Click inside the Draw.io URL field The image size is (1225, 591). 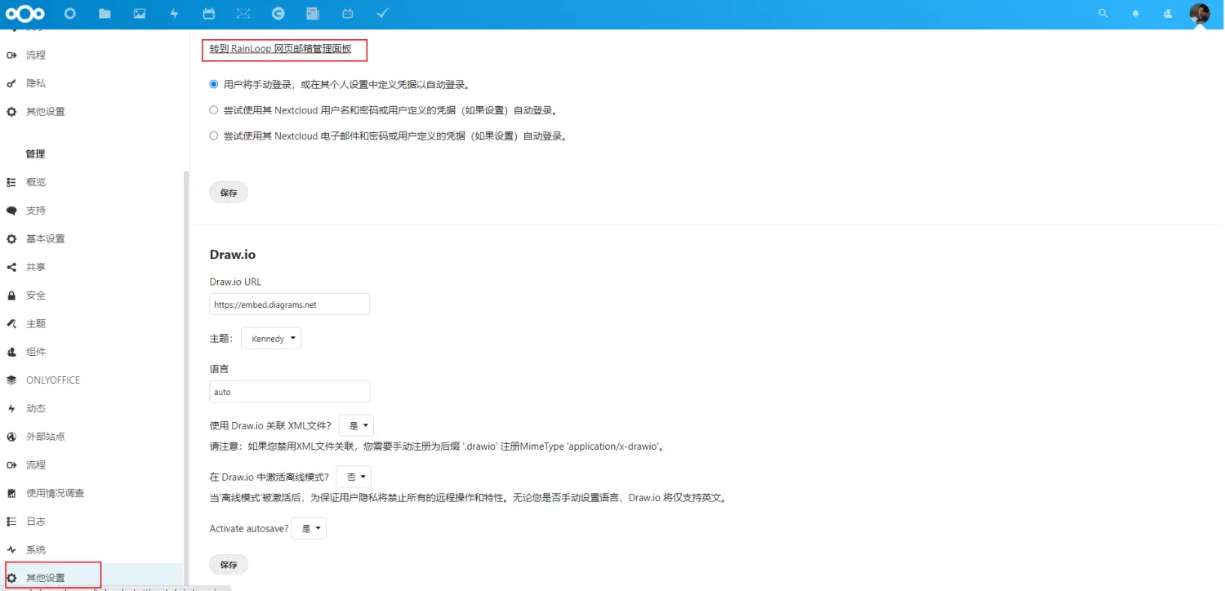(x=289, y=303)
